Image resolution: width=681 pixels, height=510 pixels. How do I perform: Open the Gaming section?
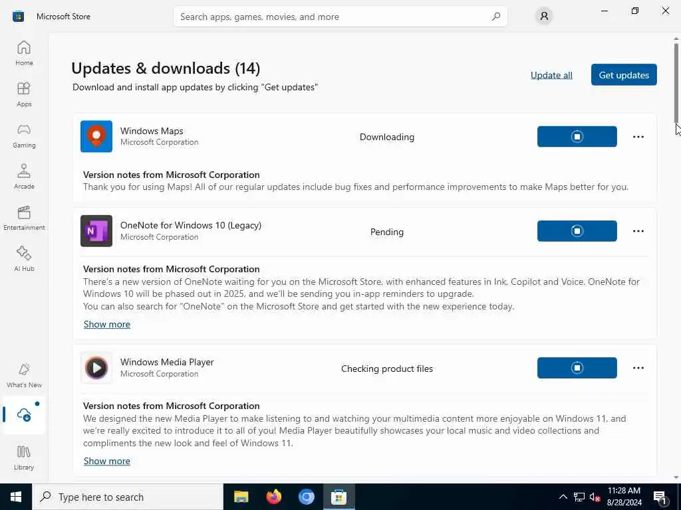pos(24,135)
